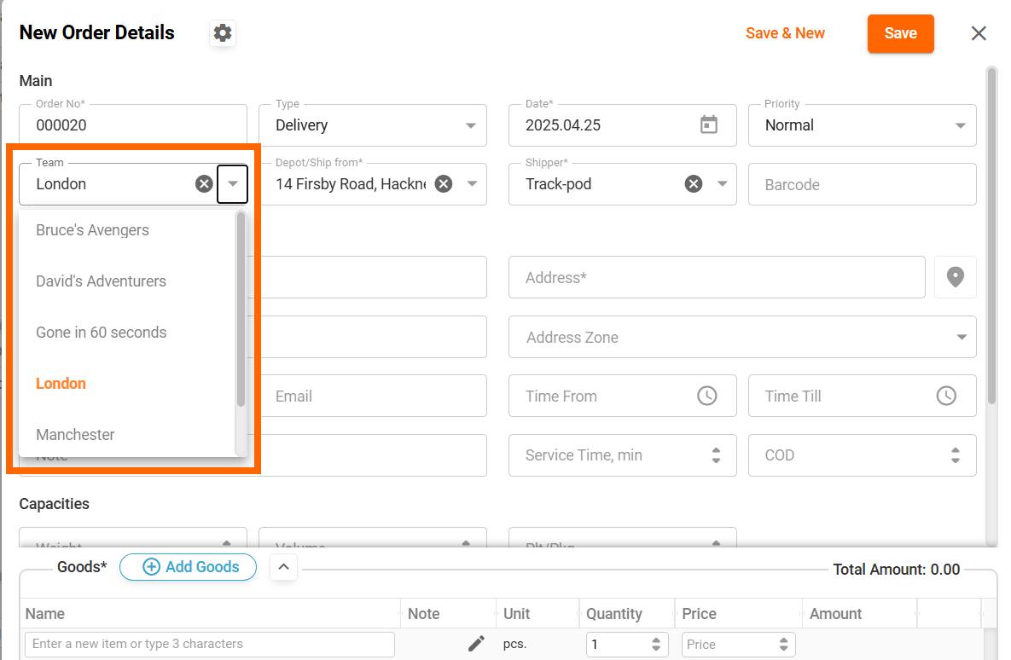1011x660 pixels.
Task: Open the Type dropdown
Action: (471, 124)
